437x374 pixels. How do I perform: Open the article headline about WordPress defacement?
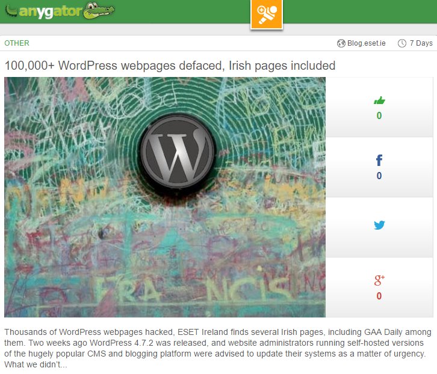coord(170,66)
